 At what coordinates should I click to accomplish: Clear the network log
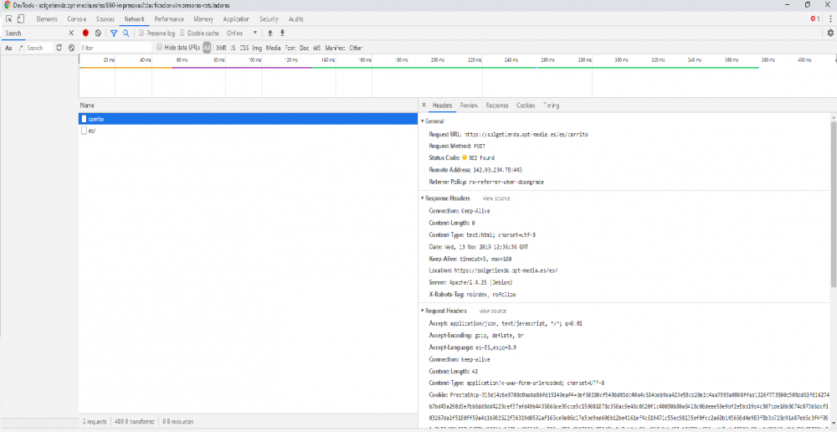pos(98,33)
